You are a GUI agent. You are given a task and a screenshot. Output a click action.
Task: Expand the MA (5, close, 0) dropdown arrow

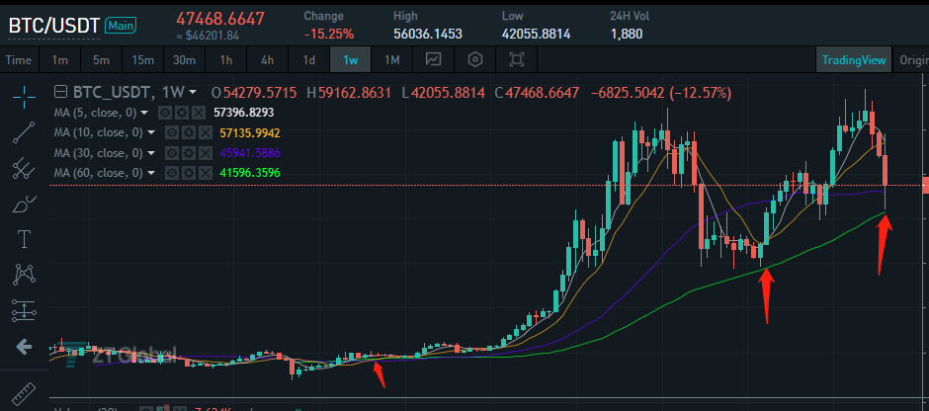coord(145,113)
